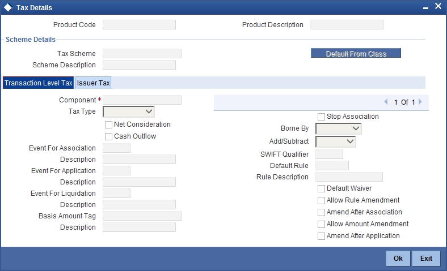This screenshot has height=271, width=447.
Task: Open the Tax Type dropdown
Action: (129, 111)
